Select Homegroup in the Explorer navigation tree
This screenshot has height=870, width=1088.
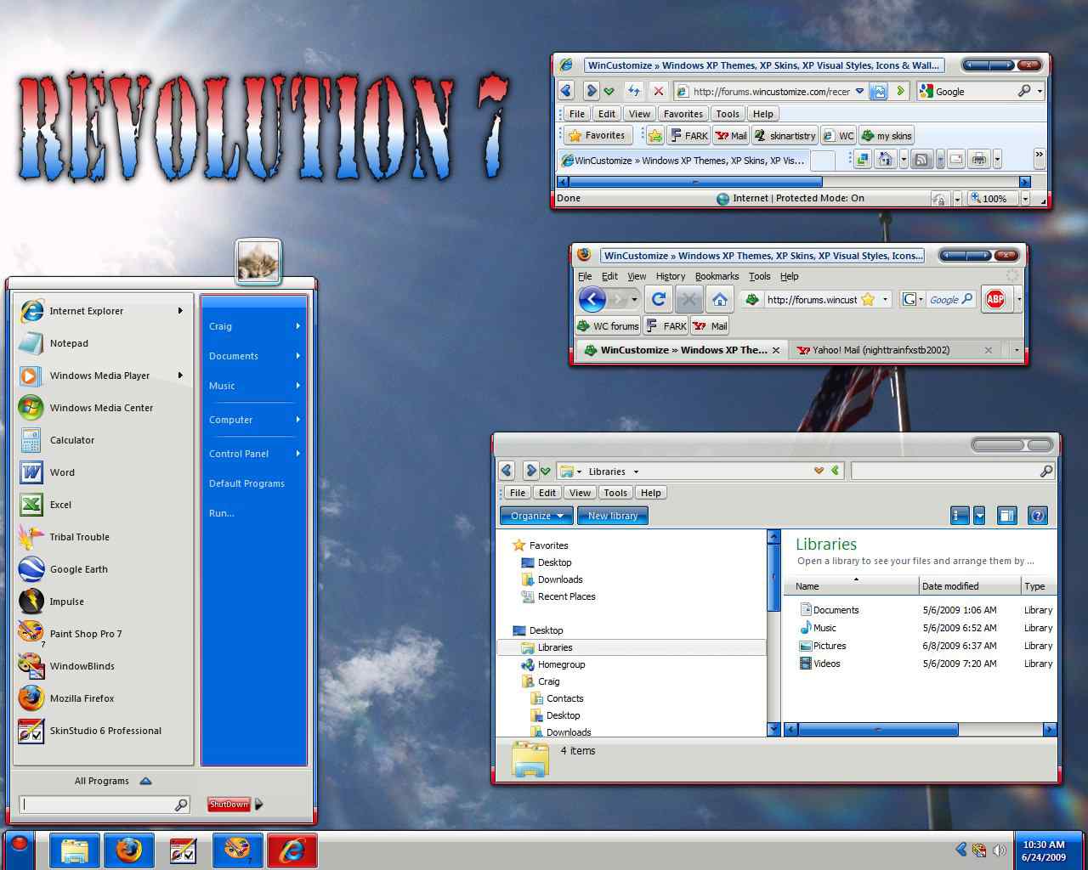coord(561,664)
